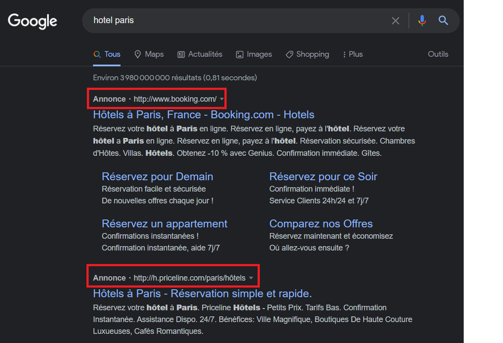The image size is (503, 343).
Task: Clear the search query with the X icon
Action: 396,21
